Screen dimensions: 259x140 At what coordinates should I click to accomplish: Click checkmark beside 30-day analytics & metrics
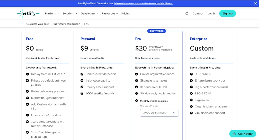click(137, 94)
